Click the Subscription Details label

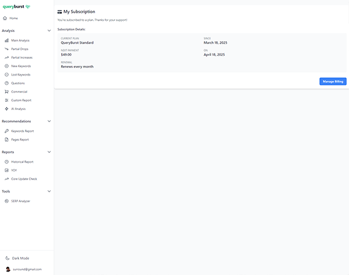[x=72, y=30]
